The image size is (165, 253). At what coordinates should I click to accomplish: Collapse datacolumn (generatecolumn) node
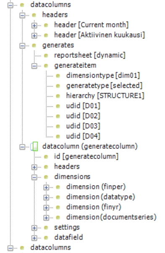22,147
